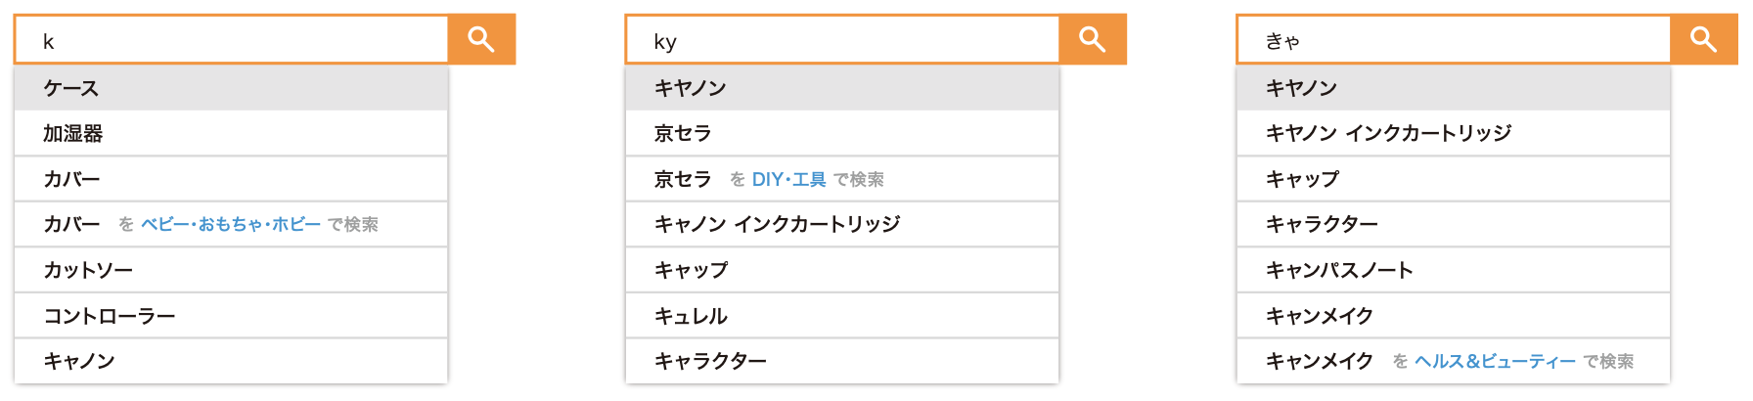Open the ベビー・おもちゃ・ホビー category link
The width and height of the screenshot is (1753, 401).
[231, 225]
